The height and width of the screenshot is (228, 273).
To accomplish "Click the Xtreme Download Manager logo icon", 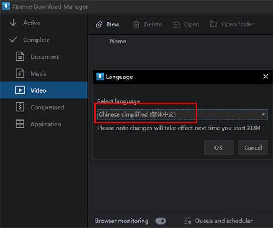I will tap(6, 6).
